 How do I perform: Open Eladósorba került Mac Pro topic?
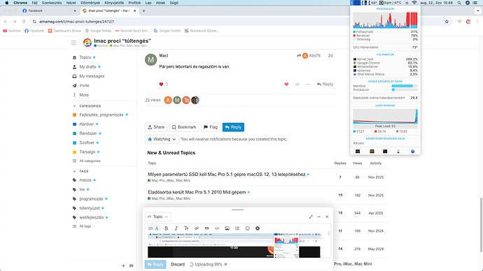coord(197,192)
